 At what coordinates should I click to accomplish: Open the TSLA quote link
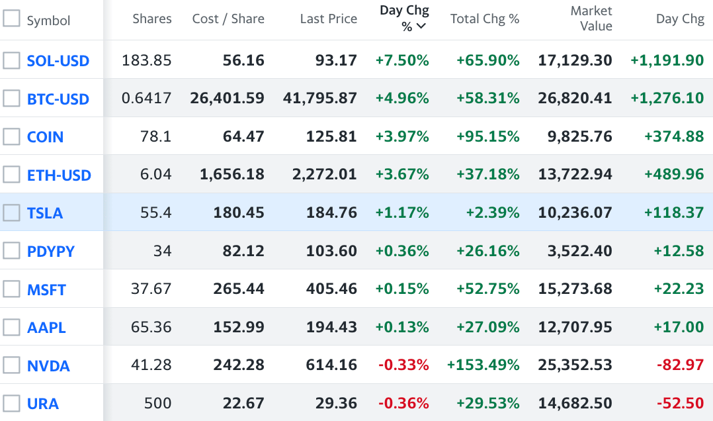point(44,213)
